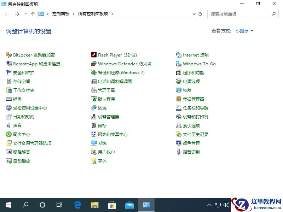Click the refresh button in the address bar
Viewport: 283px width, 212px height.
(200, 14)
